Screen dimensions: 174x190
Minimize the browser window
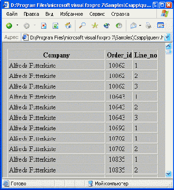(x=155, y=5)
